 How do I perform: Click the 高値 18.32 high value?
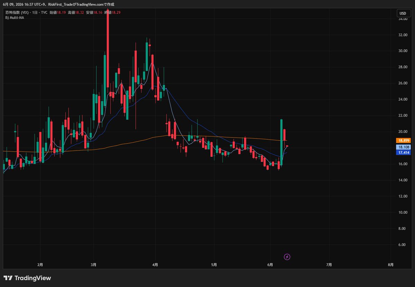76,12
